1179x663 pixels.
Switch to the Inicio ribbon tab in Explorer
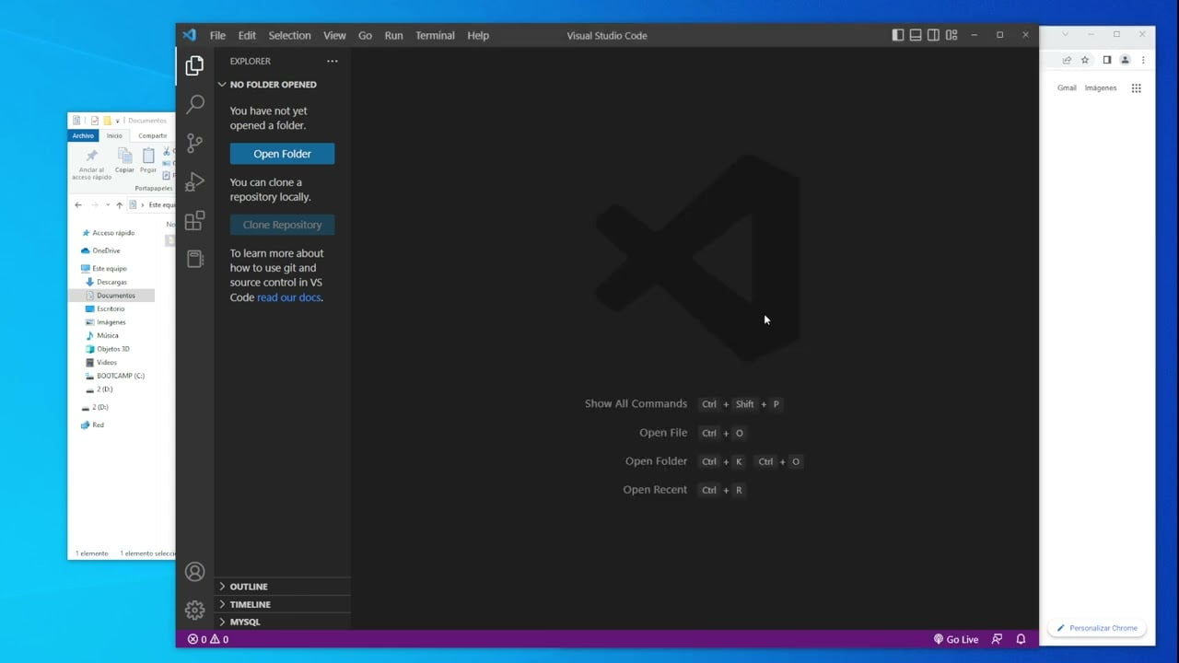tap(114, 135)
